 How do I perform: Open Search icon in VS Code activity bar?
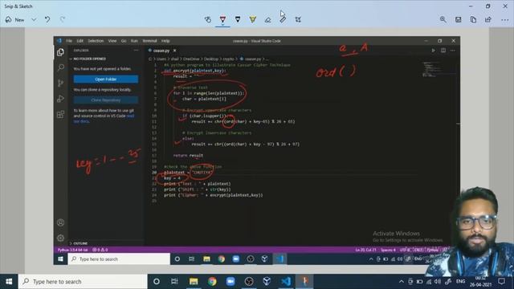(x=61, y=67)
